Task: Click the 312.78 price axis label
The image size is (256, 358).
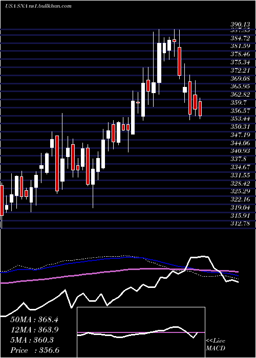Action: (240, 223)
